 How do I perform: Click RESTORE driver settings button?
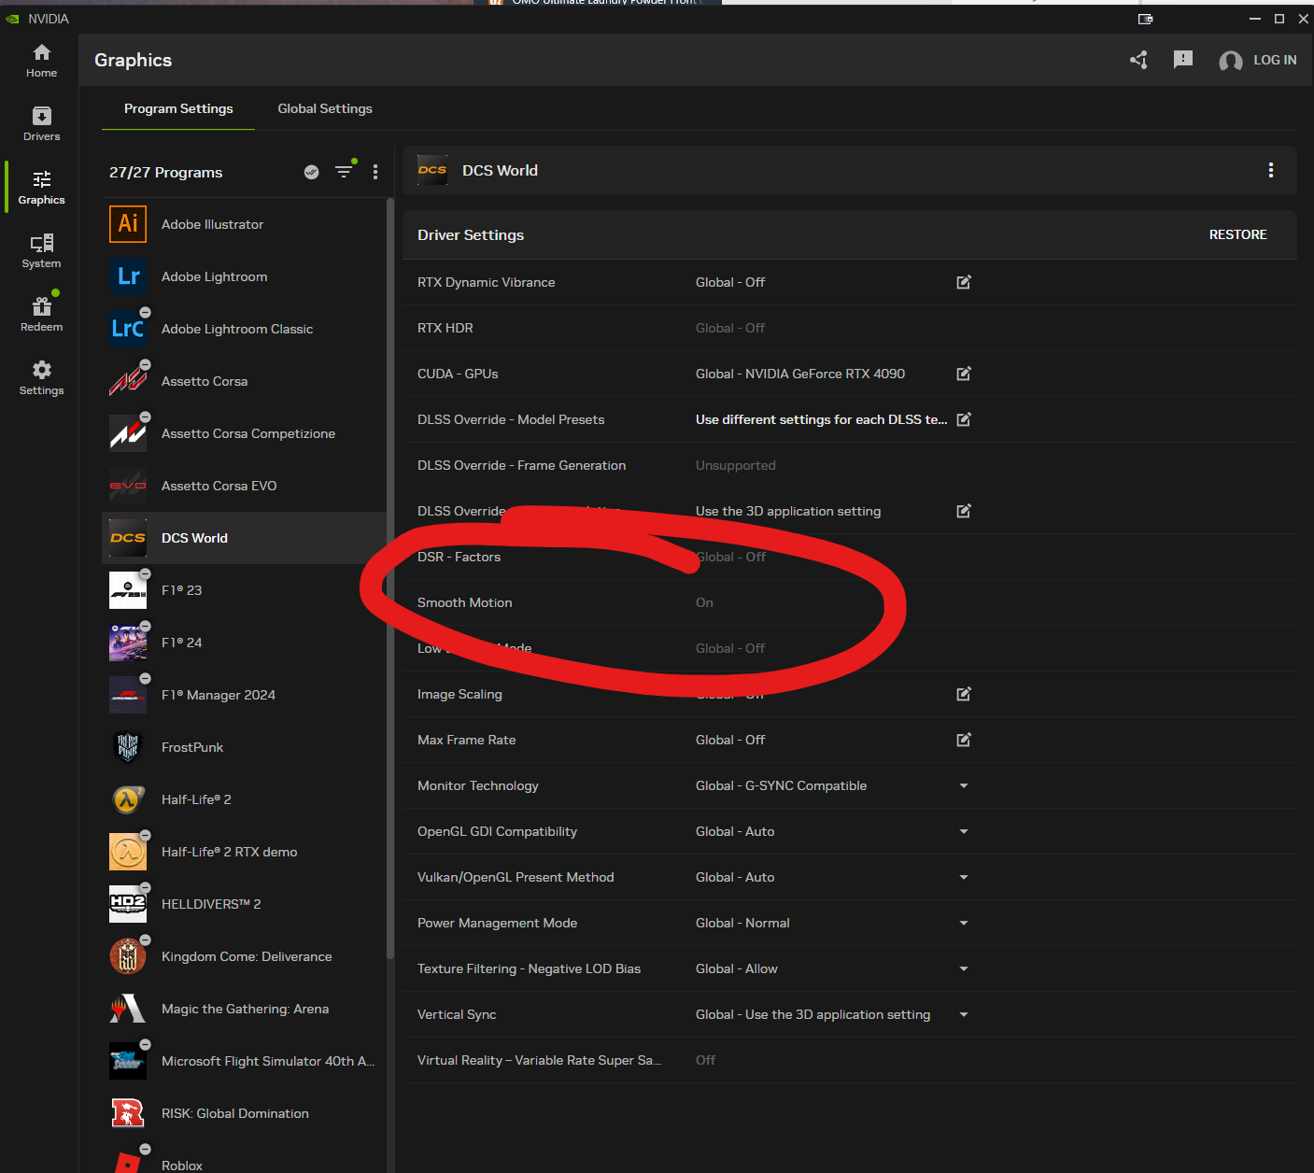point(1237,234)
